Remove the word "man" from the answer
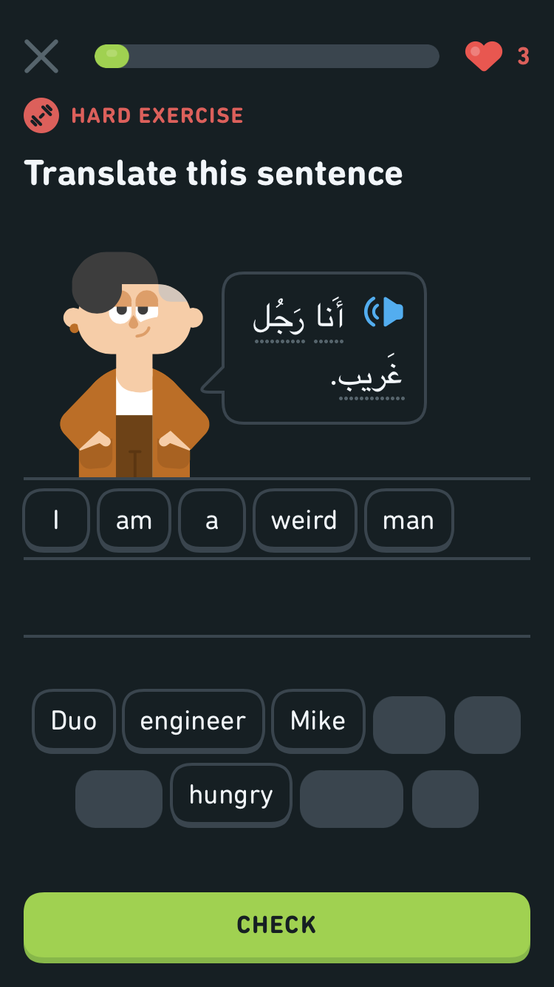The height and width of the screenshot is (987, 554). 408,520
